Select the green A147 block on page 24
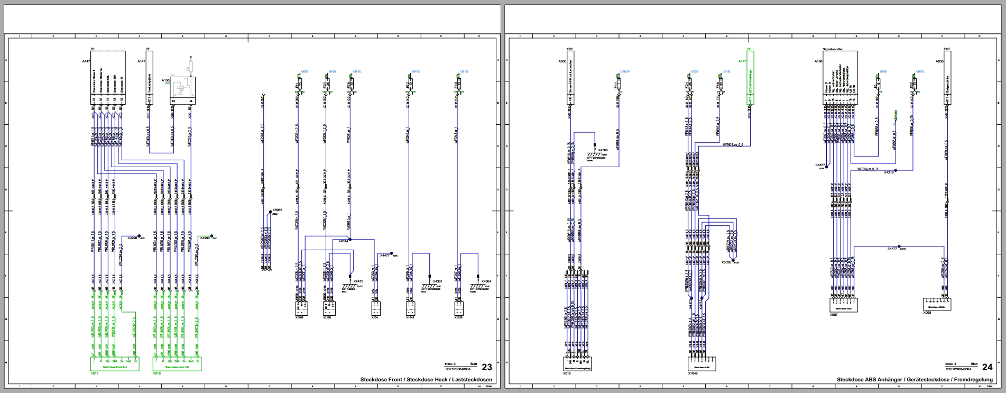1006x393 pixels. tap(750, 78)
